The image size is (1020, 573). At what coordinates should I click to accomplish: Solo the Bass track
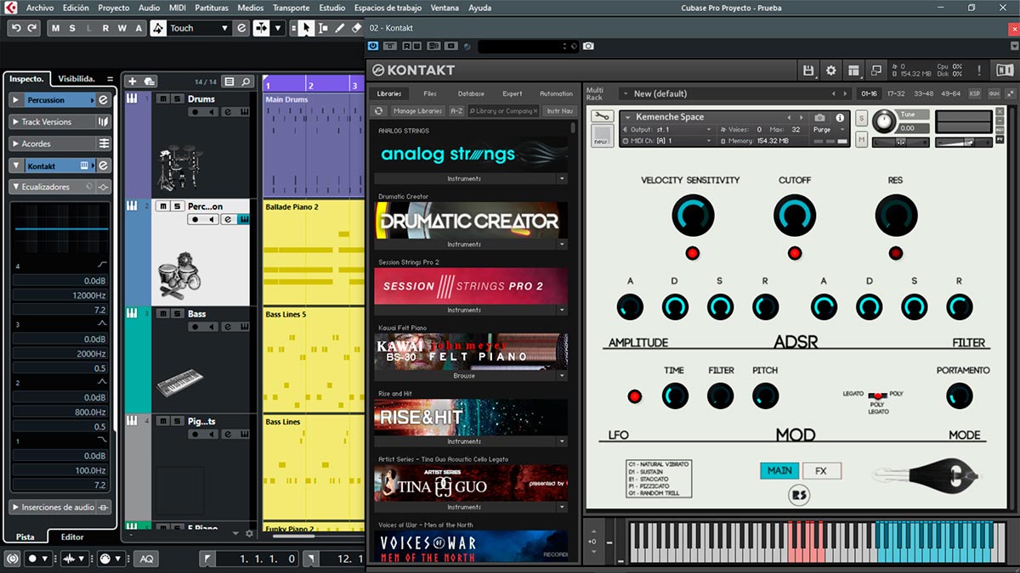click(176, 313)
